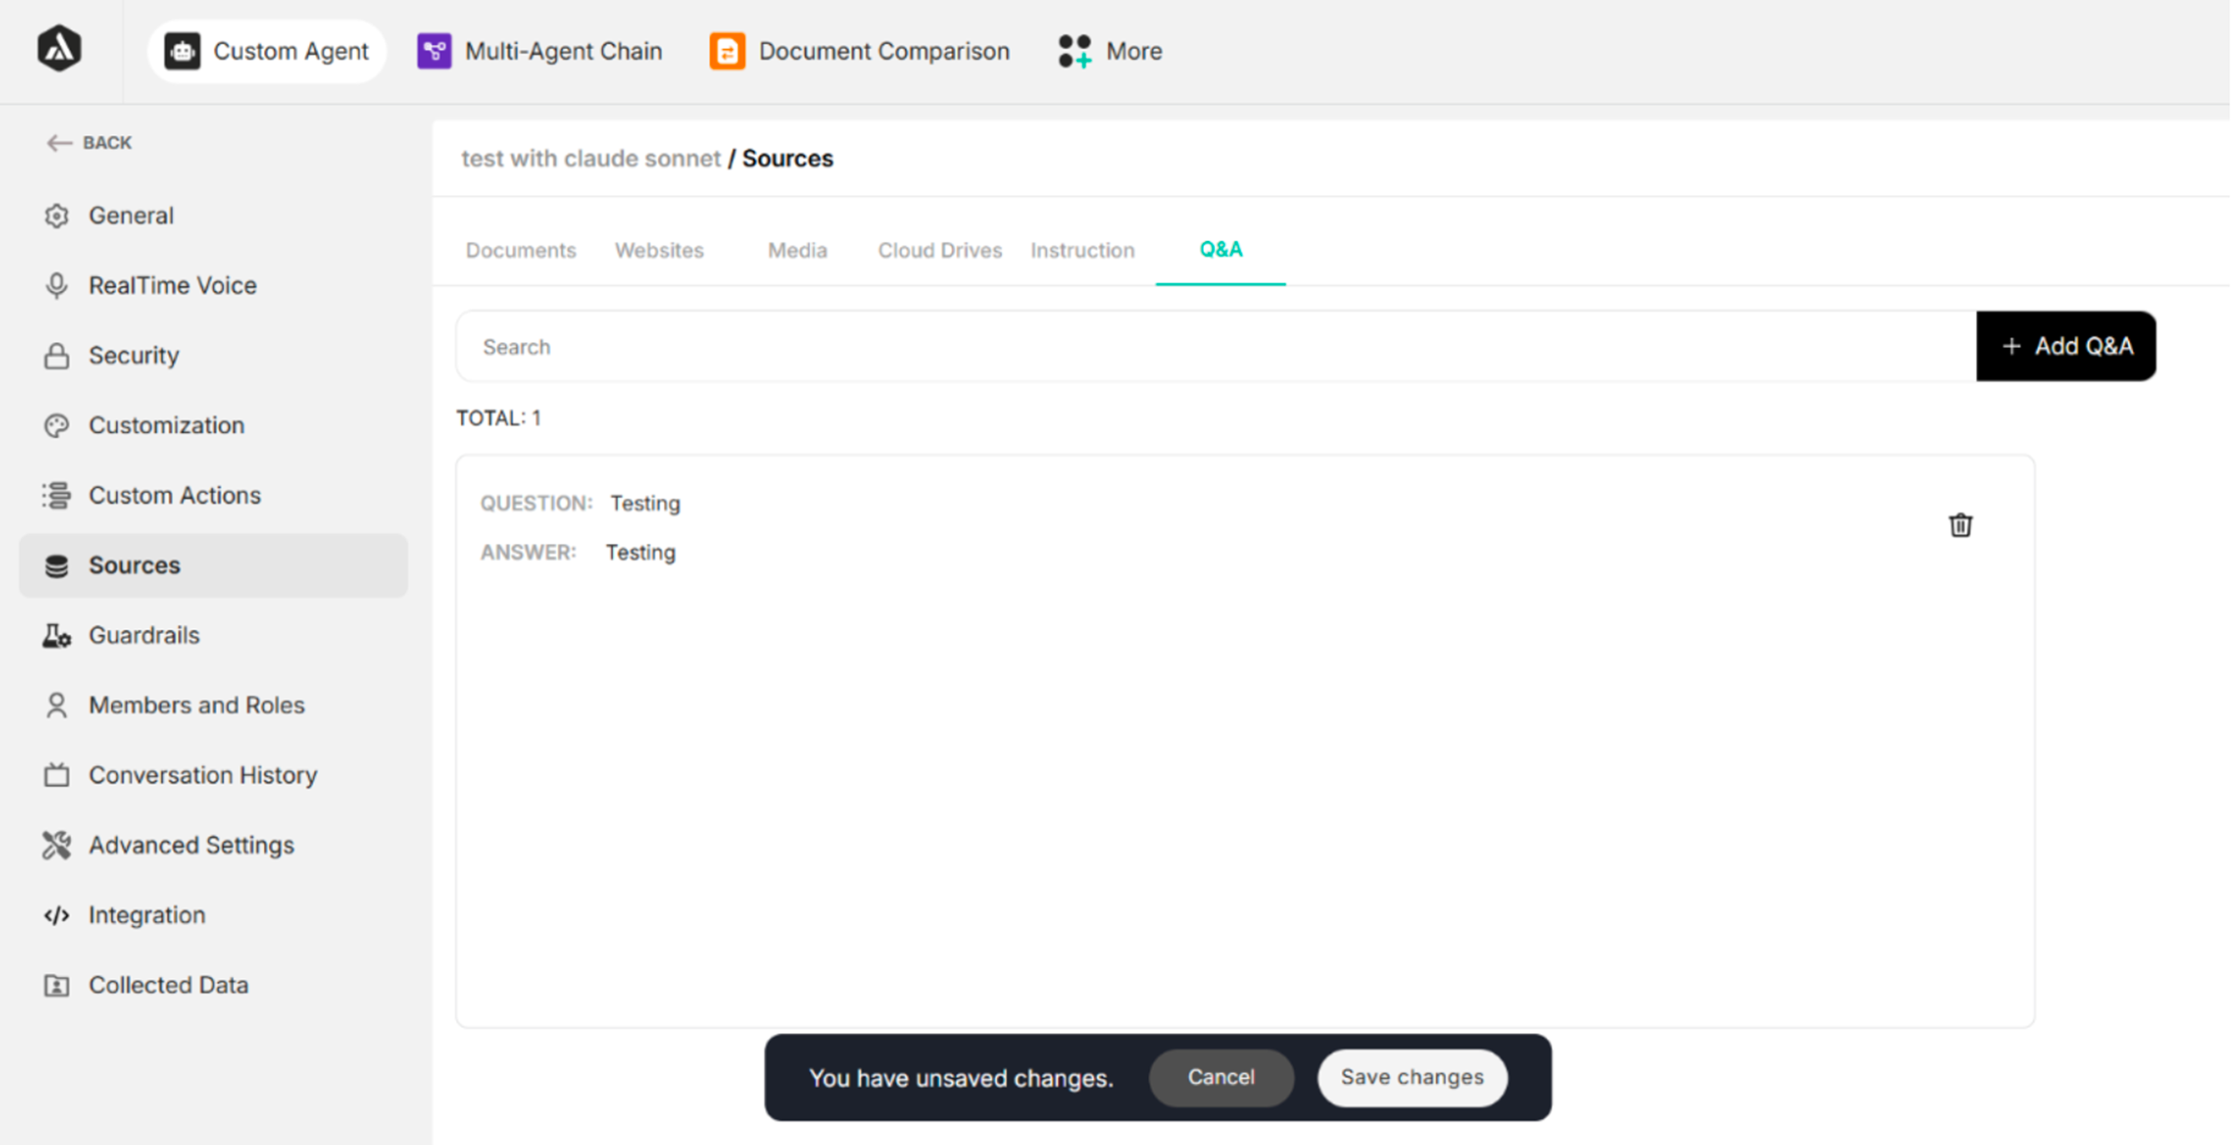Click the More dots-plus icon
The width and height of the screenshot is (2231, 1145).
pyautogui.click(x=1074, y=51)
